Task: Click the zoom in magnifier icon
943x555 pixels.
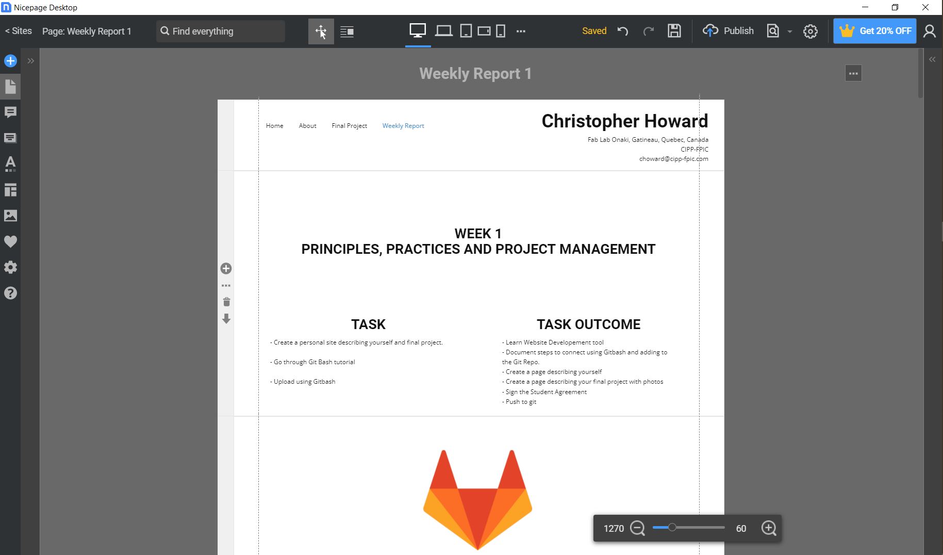Action: coord(769,528)
